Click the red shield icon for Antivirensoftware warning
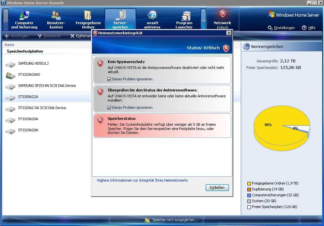 [100, 91]
